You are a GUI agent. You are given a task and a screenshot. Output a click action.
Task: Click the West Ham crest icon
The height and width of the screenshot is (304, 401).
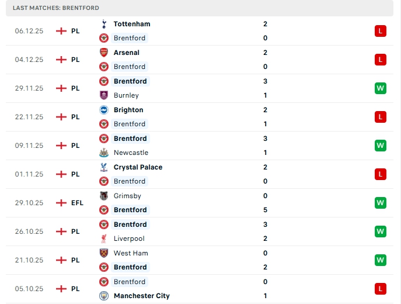104,253
